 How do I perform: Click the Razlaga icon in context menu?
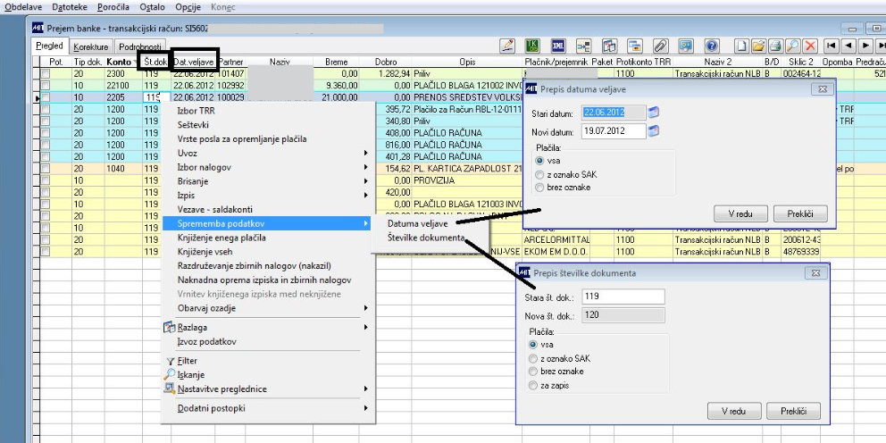pyautogui.click(x=170, y=327)
